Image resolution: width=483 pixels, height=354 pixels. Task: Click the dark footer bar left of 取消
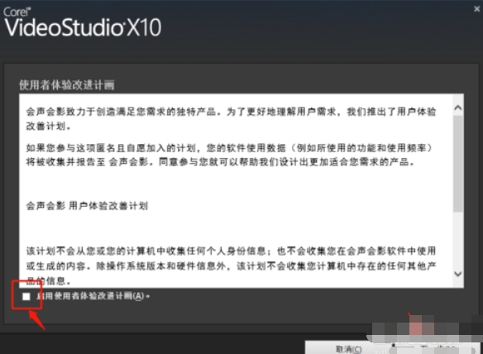click(x=152, y=343)
